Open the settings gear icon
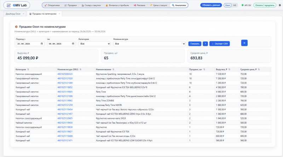283x157 pixels. tap(280, 5)
